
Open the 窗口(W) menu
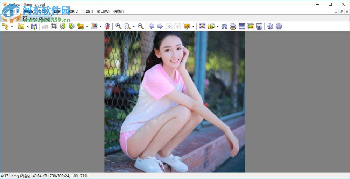(103, 12)
